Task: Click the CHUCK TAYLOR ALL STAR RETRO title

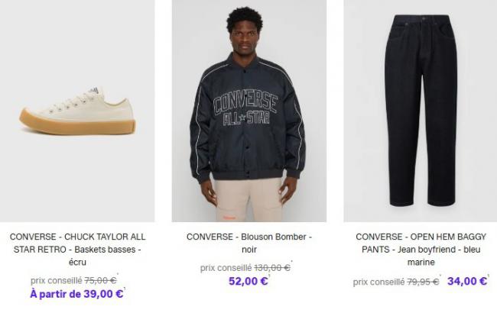Action: pyautogui.click(x=77, y=250)
